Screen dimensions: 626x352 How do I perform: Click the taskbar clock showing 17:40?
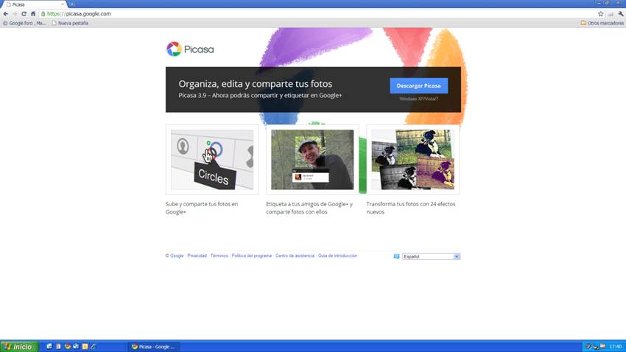615,346
